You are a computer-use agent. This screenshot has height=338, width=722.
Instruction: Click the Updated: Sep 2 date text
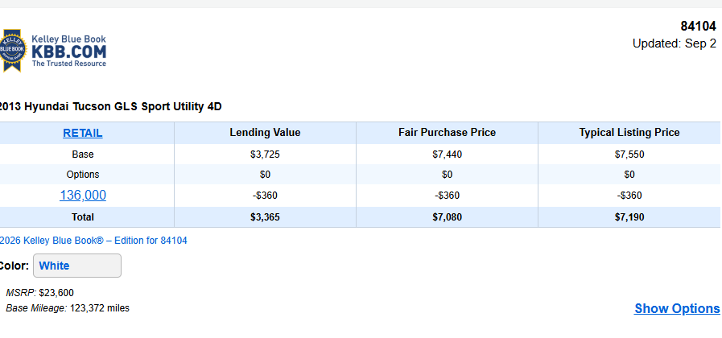[675, 43]
